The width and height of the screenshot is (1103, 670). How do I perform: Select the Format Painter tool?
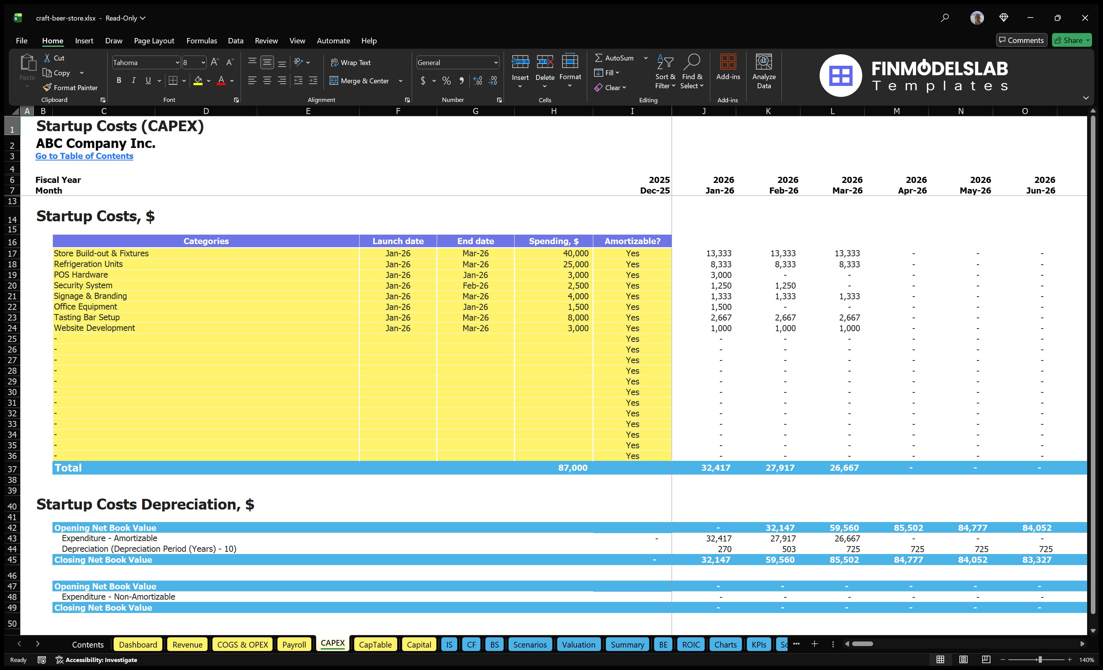(70, 87)
